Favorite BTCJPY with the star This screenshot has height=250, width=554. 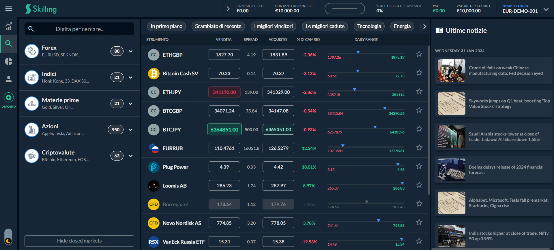[419, 129]
